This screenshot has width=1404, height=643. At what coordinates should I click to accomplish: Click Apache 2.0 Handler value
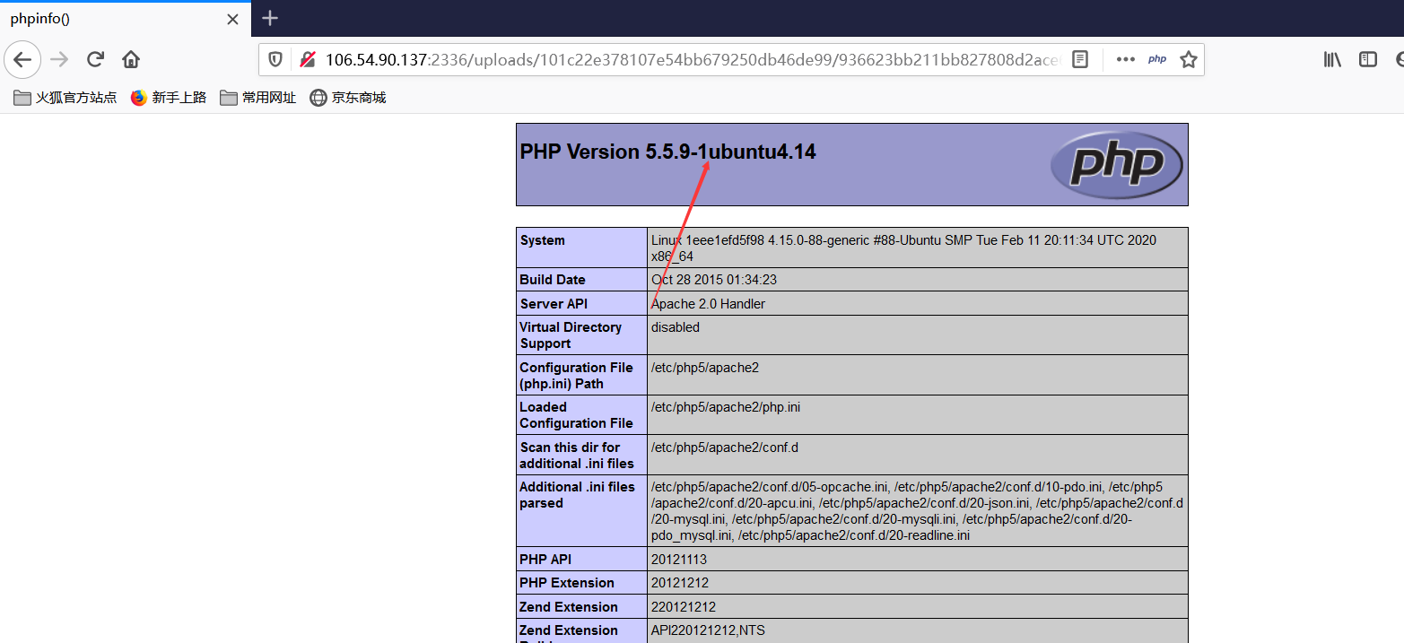point(709,304)
